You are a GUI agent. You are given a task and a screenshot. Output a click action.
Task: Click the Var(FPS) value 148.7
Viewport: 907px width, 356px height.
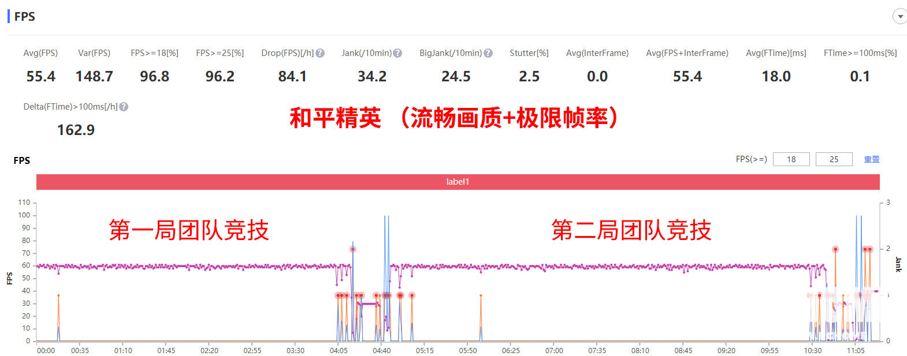pyautogui.click(x=94, y=77)
